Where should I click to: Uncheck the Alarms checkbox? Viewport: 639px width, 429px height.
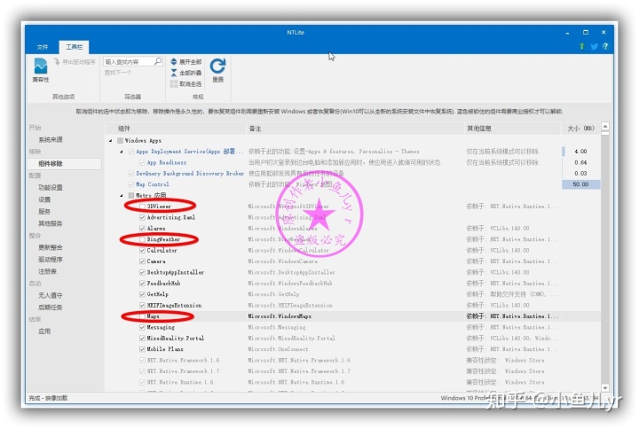(142, 229)
